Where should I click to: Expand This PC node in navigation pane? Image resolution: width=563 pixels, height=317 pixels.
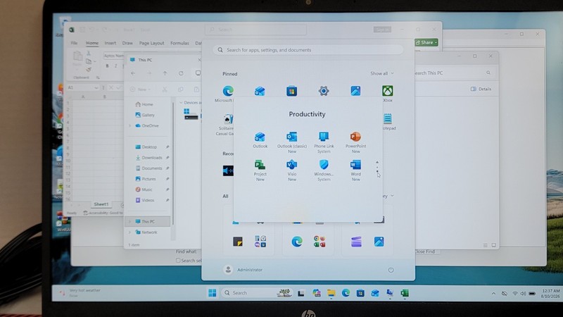point(130,222)
